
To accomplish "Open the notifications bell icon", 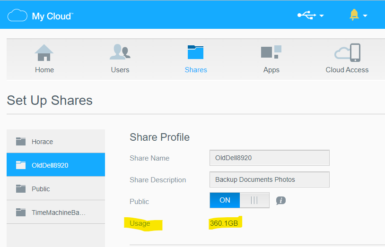I will tap(354, 15).
